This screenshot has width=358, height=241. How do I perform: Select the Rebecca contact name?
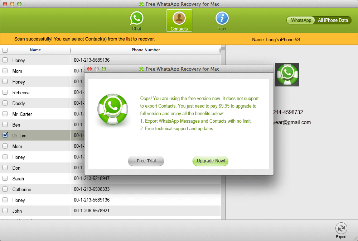(21, 93)
